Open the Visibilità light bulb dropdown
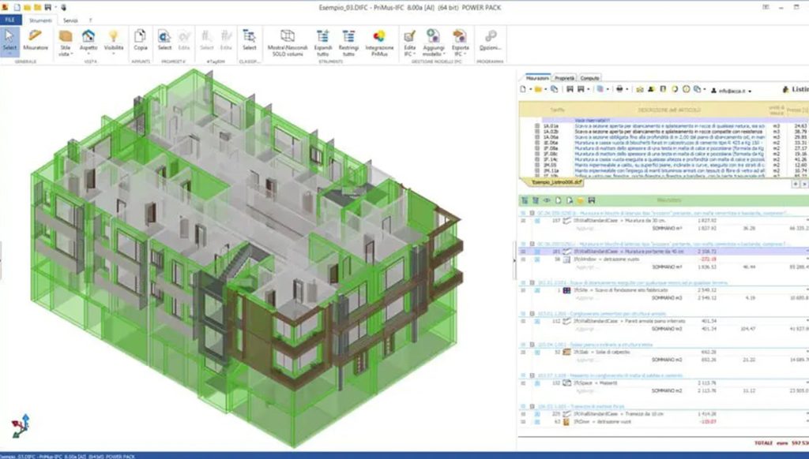Screen dimensions: 809x459 click(114, 43)
